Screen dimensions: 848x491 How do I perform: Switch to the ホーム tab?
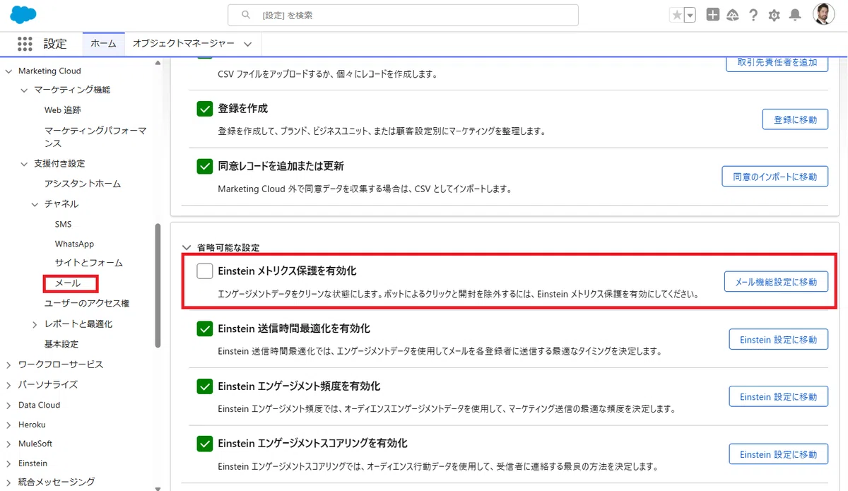(x=103, y=44)
